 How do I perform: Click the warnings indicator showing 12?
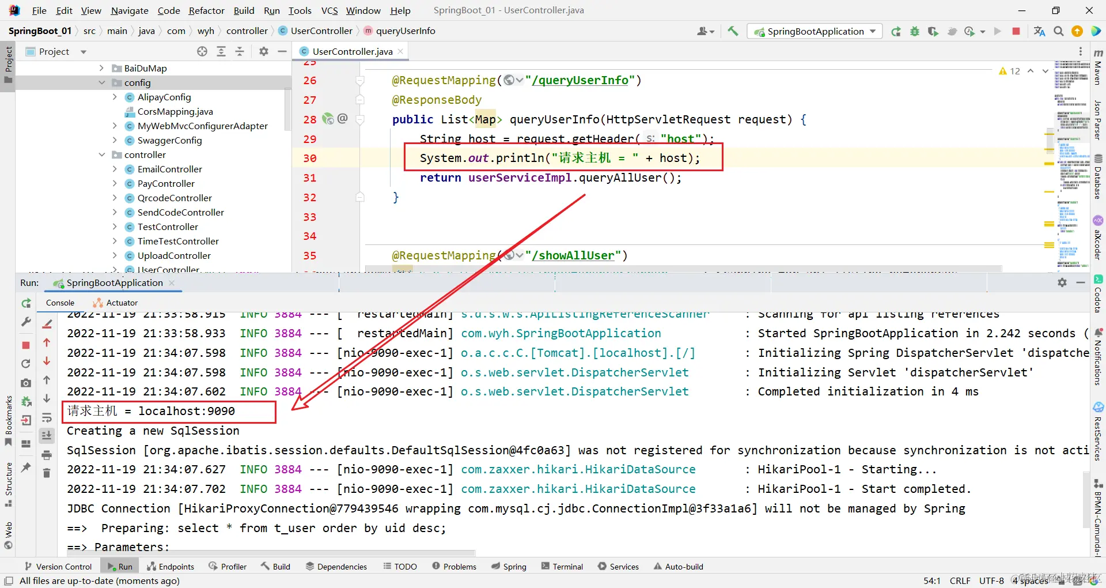(1010, 71)
